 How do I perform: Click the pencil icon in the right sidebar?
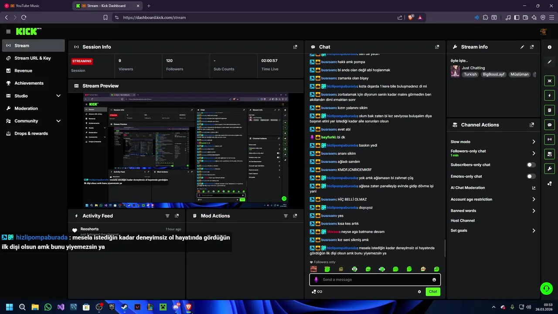pyautogui.click(x=549, y=62)
